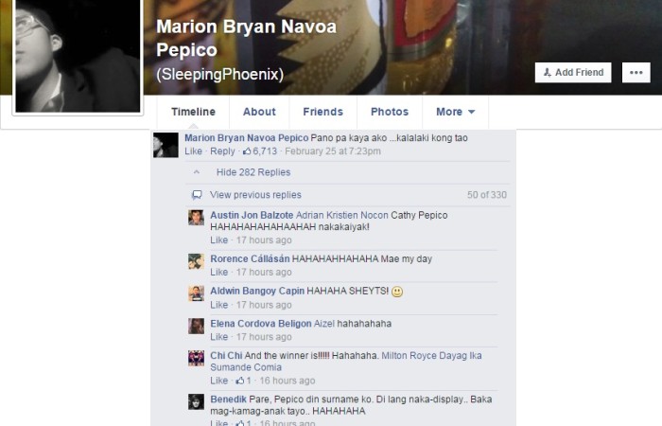
Task: Open Elena Cordova Beligon's profile link
Action: pyautogui.click(x=260, y=324)
